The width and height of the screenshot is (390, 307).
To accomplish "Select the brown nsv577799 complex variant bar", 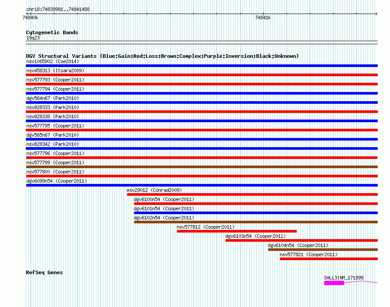I will (x=202, y=167).
